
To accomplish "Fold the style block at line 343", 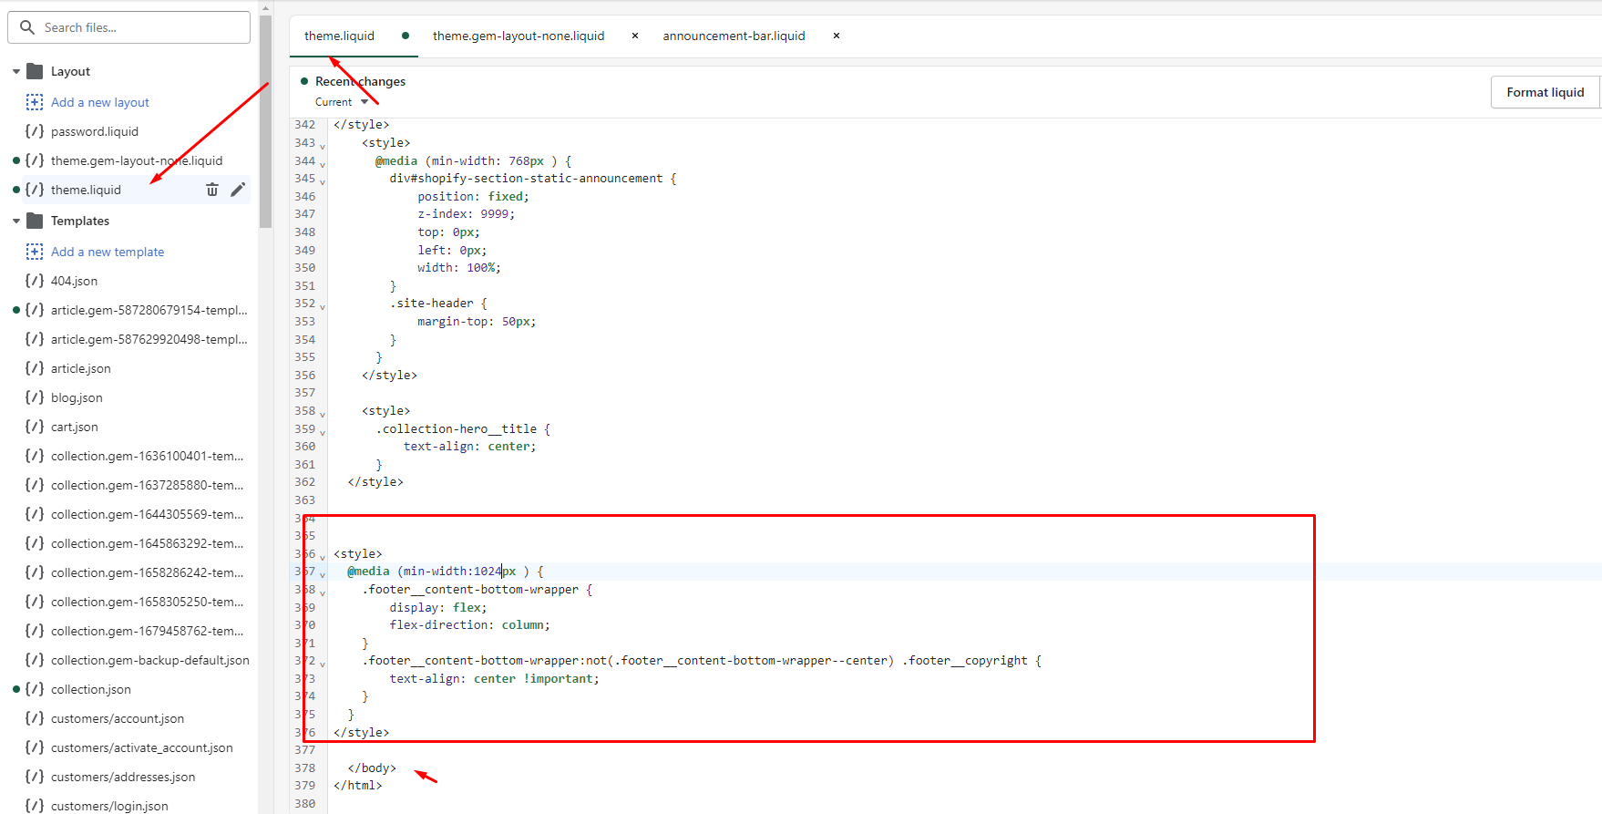I will [323, 146].
